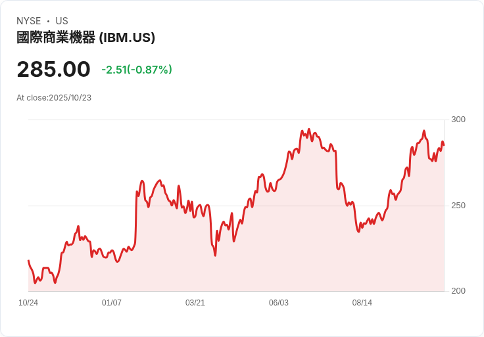Select the -2.51(-0.87%) price change text
484x337 pixels.
[137, 70]
